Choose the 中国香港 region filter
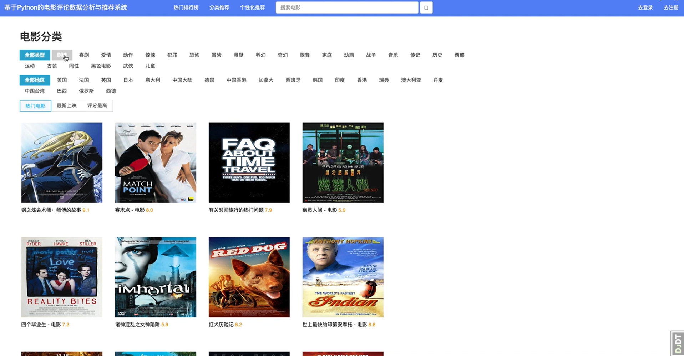Screen dimensions: 684x356 (x=237, y=80)
